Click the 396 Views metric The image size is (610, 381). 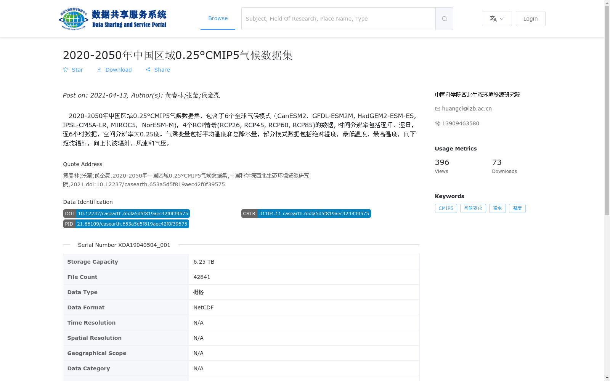click(x=442, y=166)
